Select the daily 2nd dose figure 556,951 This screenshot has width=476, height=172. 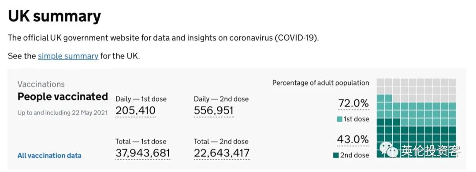tap(214, 110)
